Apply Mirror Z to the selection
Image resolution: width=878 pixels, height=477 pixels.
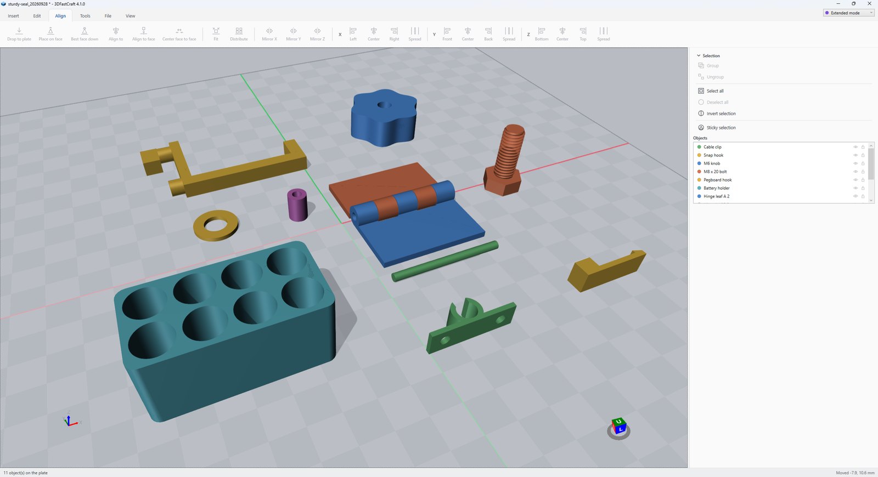[x=317, y=34]
